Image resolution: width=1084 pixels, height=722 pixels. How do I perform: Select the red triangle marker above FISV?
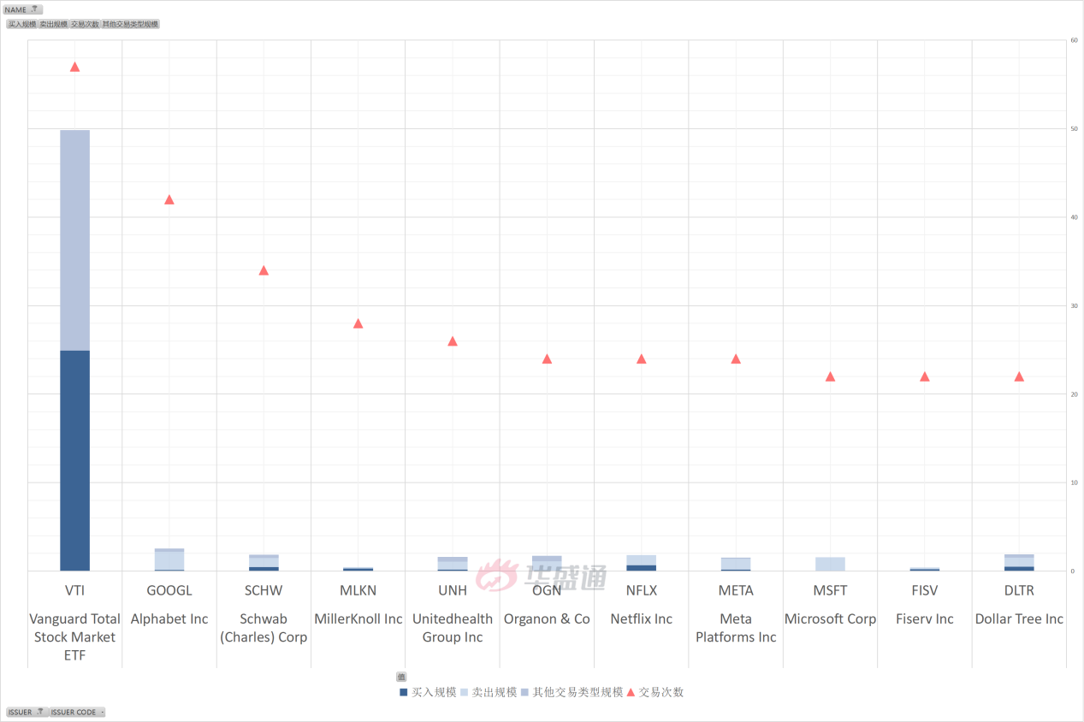point(925,376)
